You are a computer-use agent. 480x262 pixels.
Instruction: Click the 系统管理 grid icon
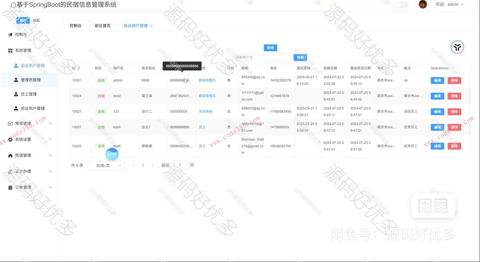click(x=10, y=51)
